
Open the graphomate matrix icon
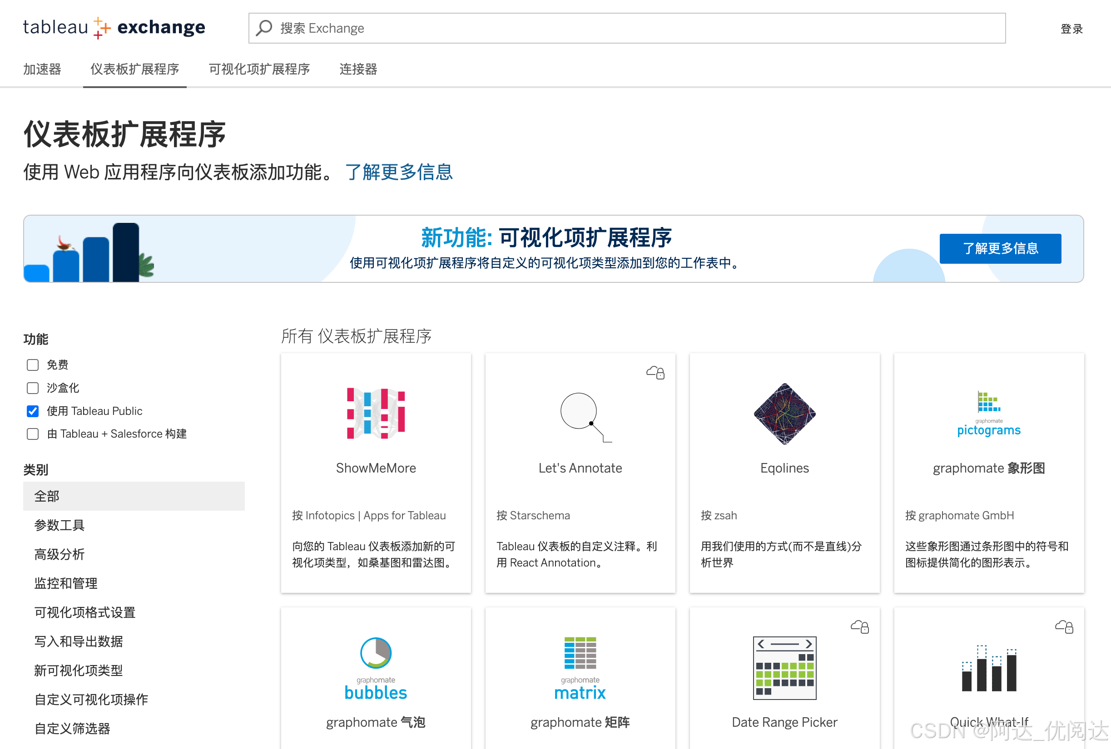(x=580, y=668)
